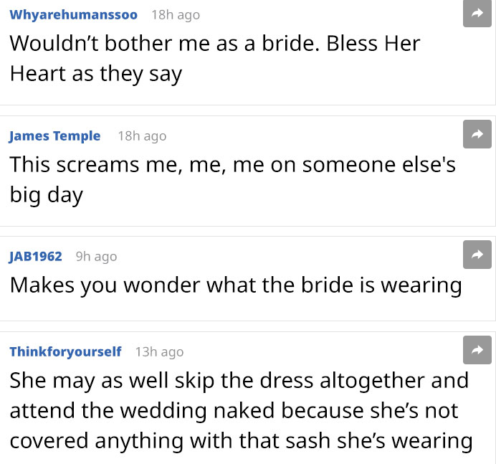496x464 pixels.
Task: Click the 'big day' text in James Temple's comment
Action: click(47, 194)
